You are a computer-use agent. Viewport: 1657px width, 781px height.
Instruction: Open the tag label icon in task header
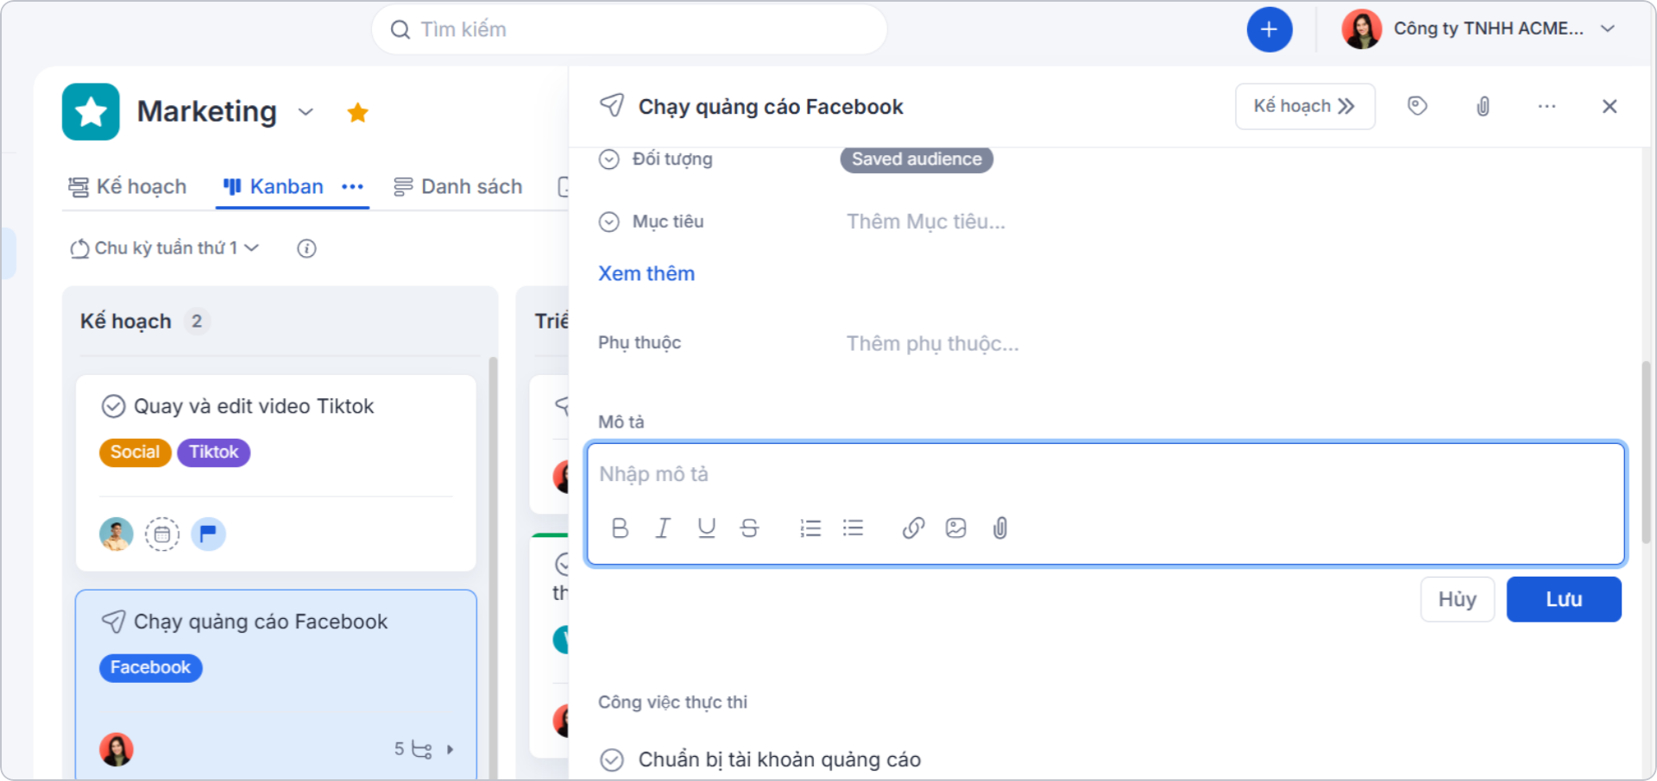coord(1417,106)
